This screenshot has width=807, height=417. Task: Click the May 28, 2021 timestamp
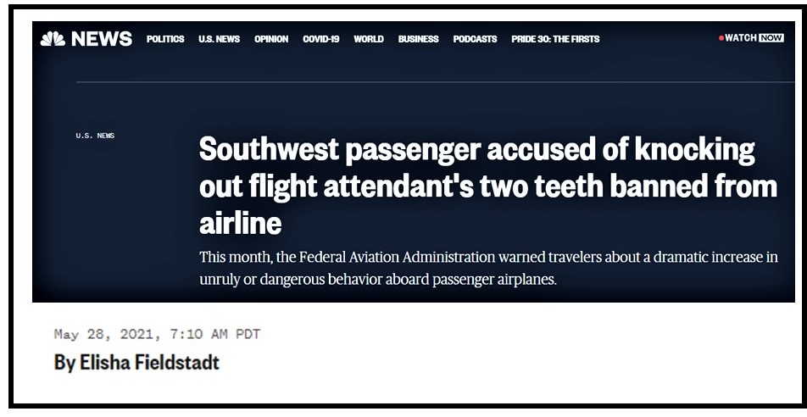coord(157,334)
